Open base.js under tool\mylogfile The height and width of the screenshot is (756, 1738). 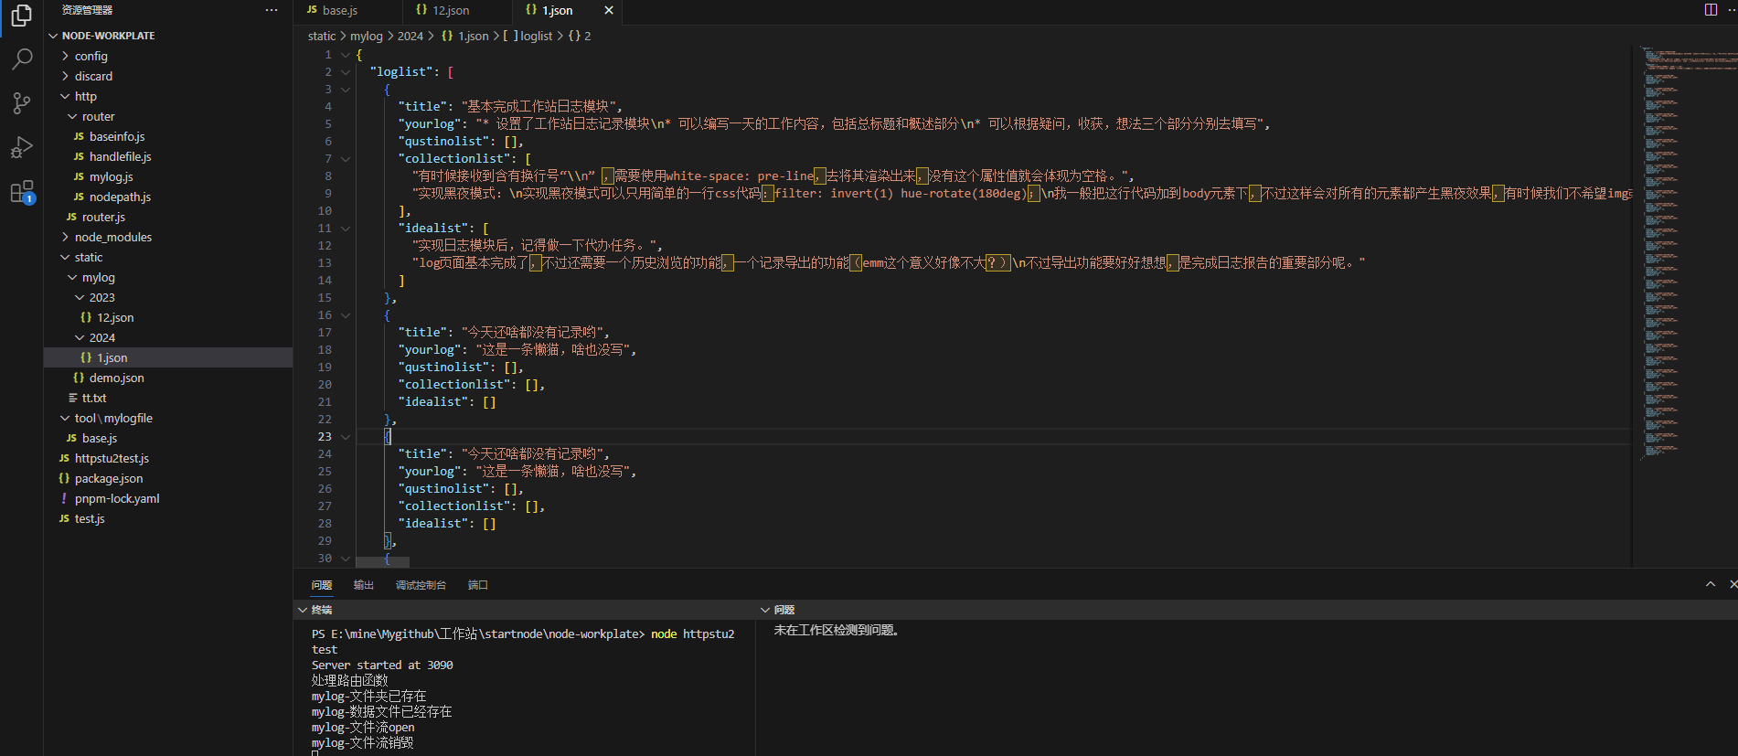(x=168, y=438)
